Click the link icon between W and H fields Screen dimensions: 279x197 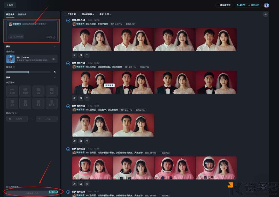tap(32, 119)
